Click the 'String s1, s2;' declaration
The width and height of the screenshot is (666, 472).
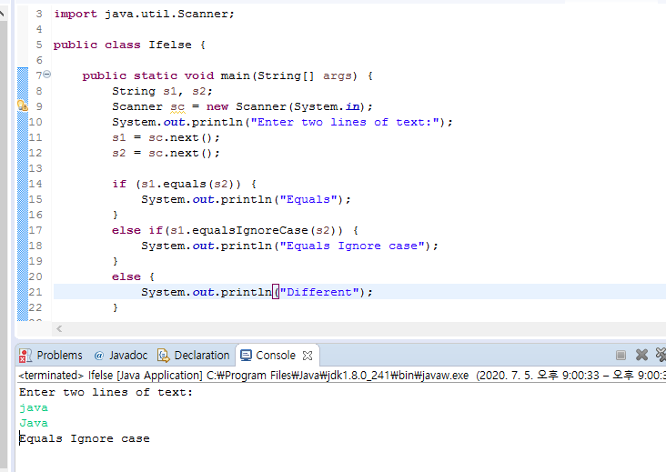tap(162, 91)
